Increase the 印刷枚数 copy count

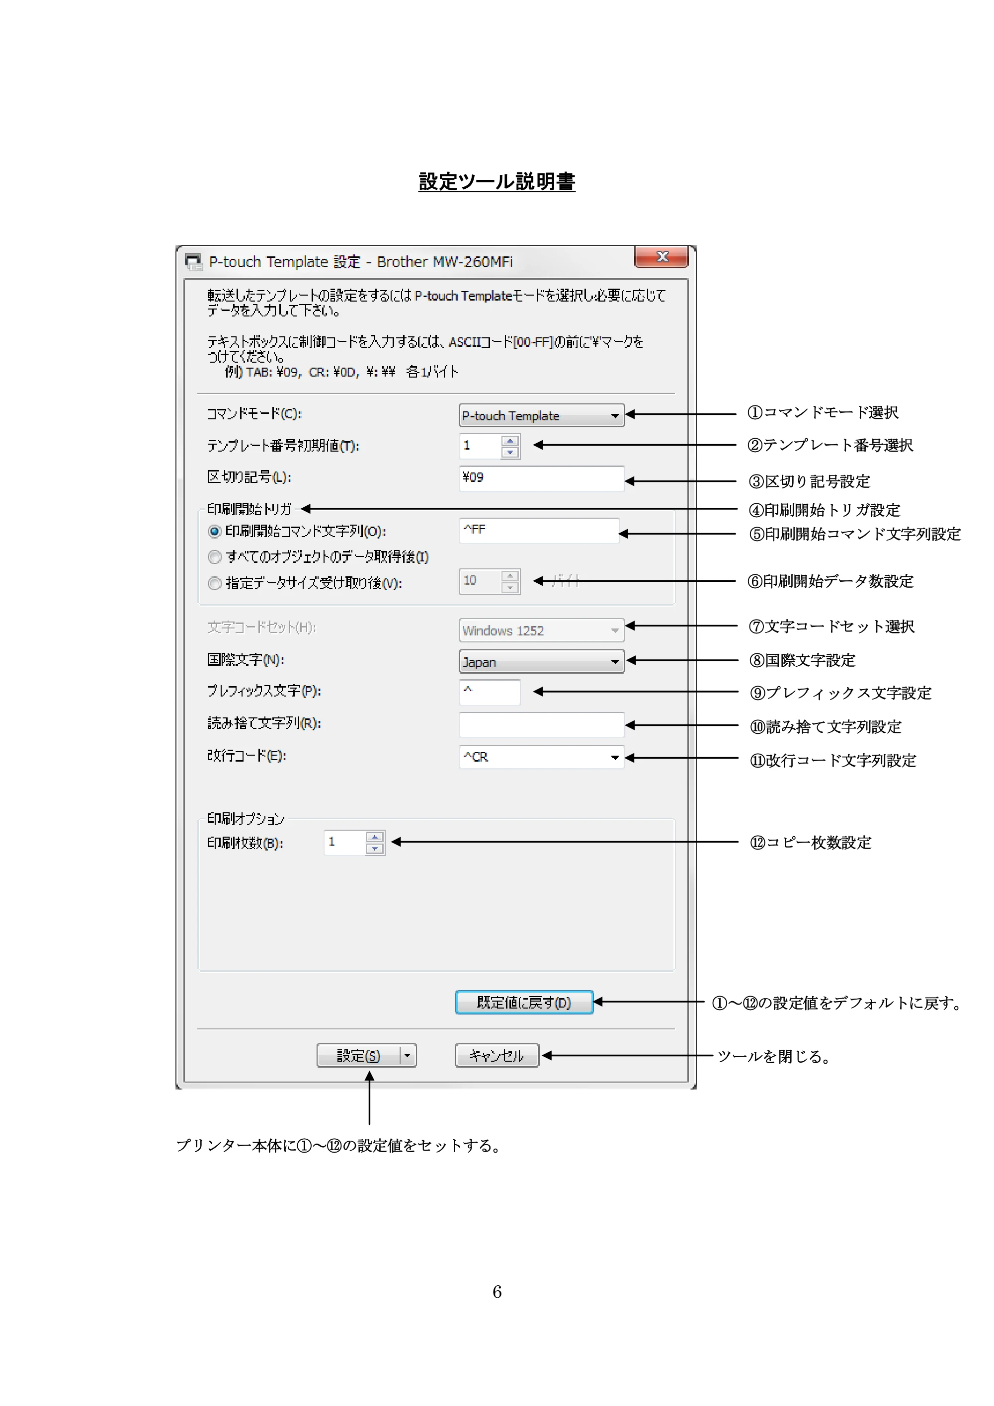click(375, 837)
